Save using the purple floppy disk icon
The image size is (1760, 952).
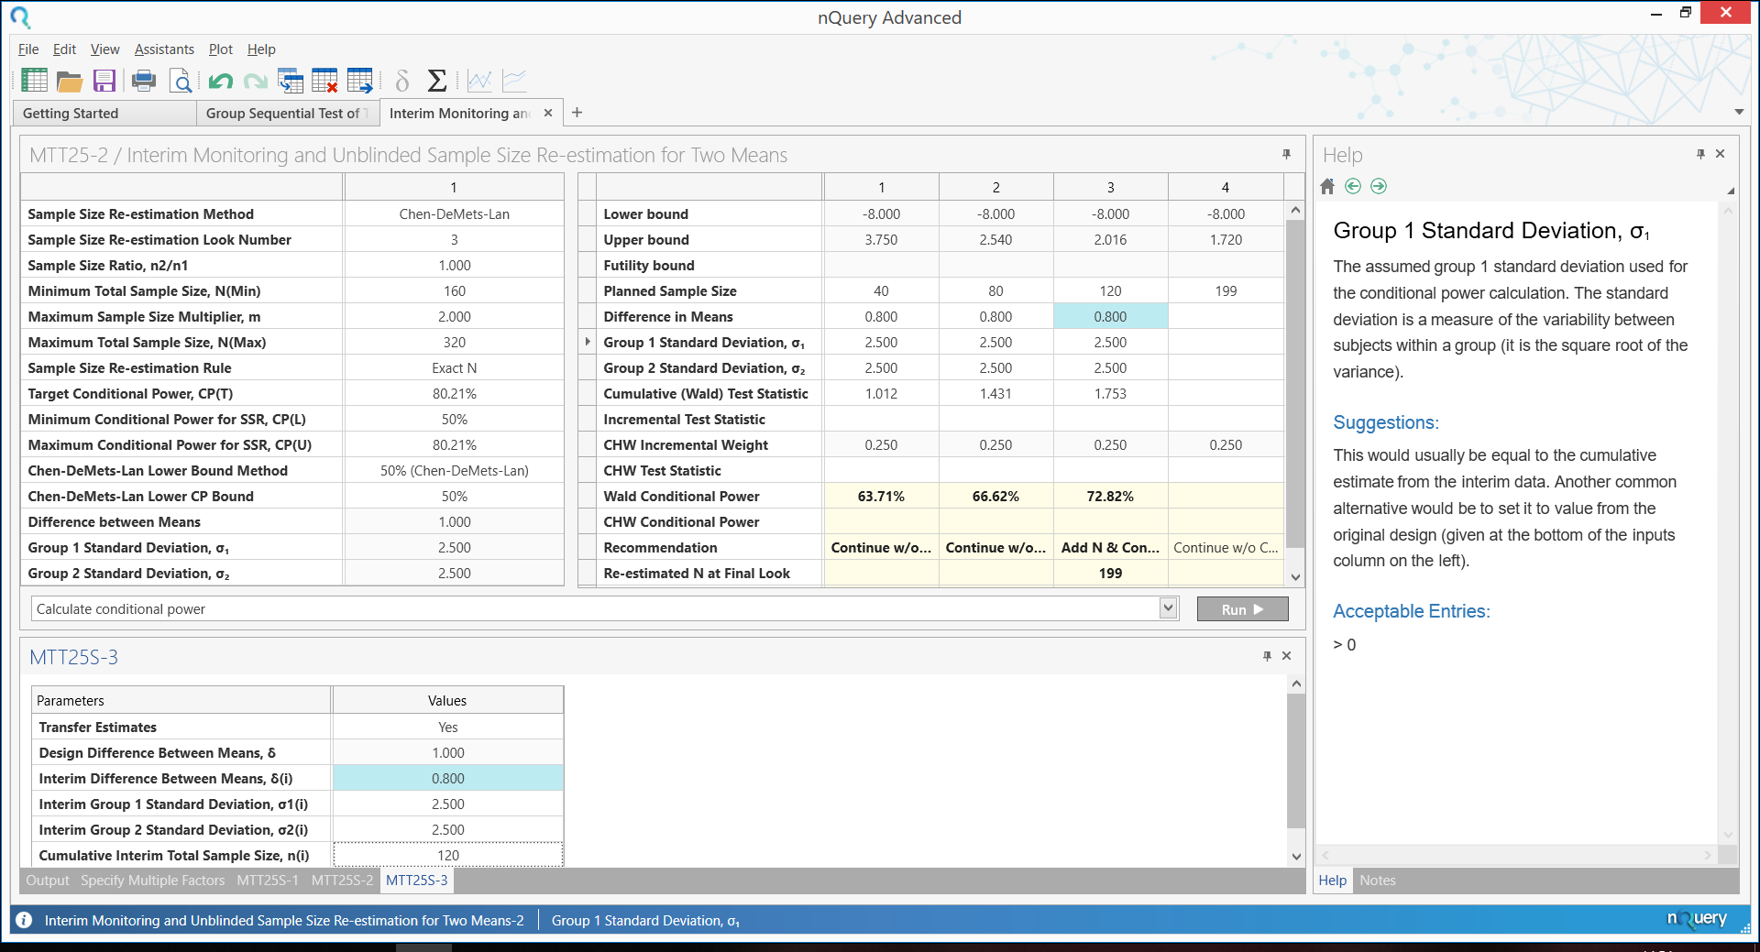tap(104, 82)
